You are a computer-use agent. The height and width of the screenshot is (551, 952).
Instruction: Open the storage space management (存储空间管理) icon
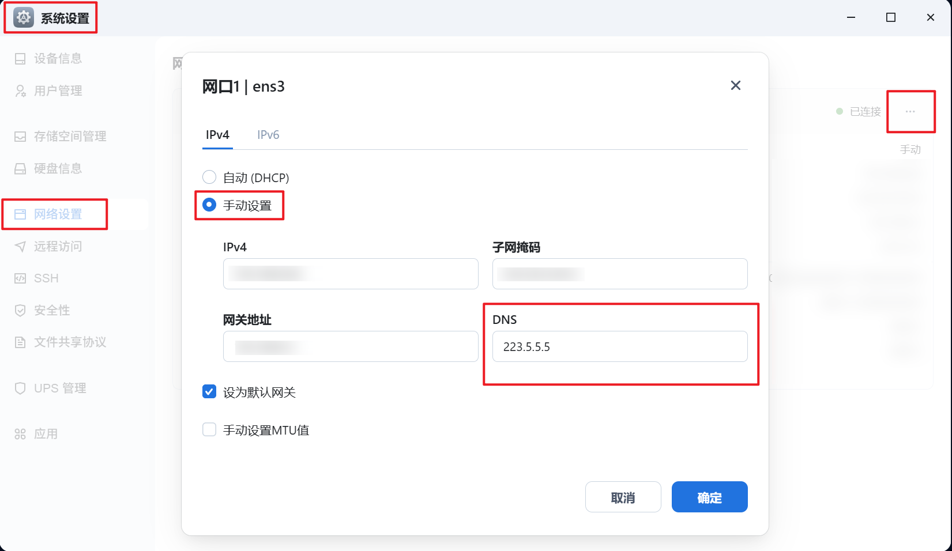(x=20, y=137)
